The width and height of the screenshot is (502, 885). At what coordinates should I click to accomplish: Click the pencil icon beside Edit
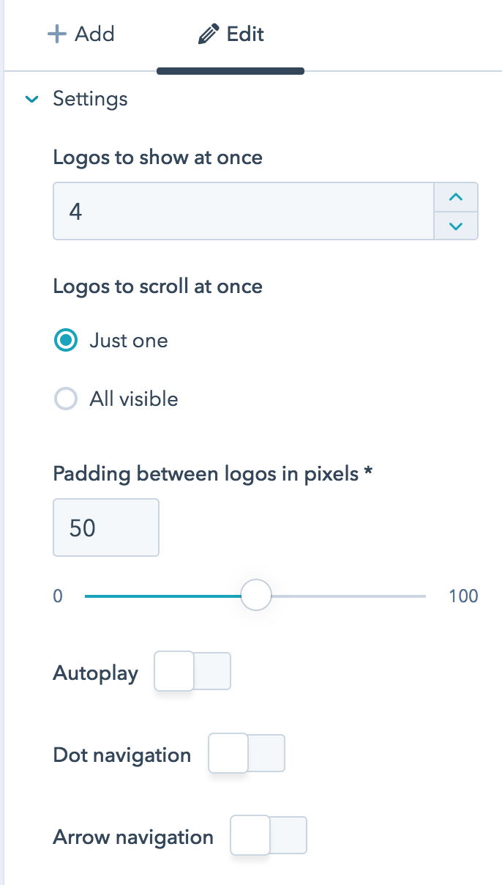coord(209,35)
